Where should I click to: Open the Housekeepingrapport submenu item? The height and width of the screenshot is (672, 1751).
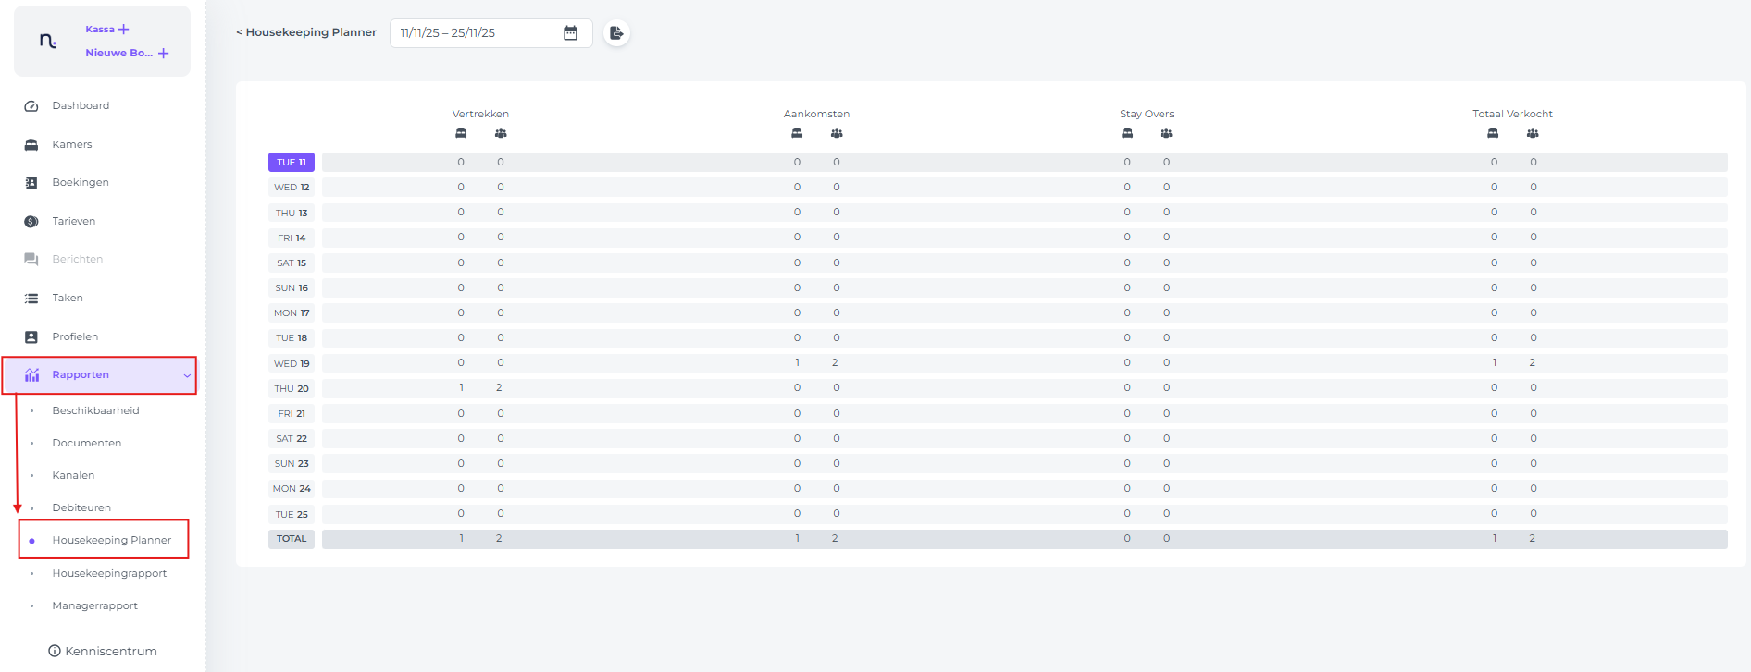109,573
